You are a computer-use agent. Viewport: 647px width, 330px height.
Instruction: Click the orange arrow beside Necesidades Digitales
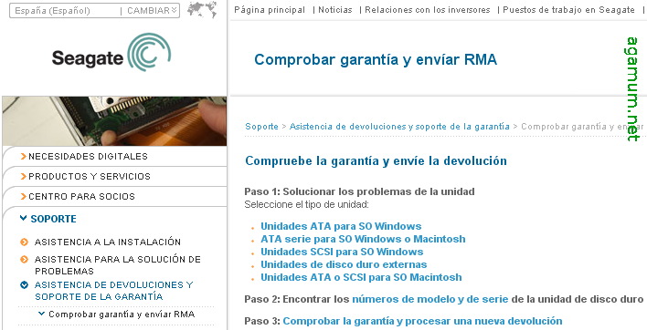[x=24, y=157]
